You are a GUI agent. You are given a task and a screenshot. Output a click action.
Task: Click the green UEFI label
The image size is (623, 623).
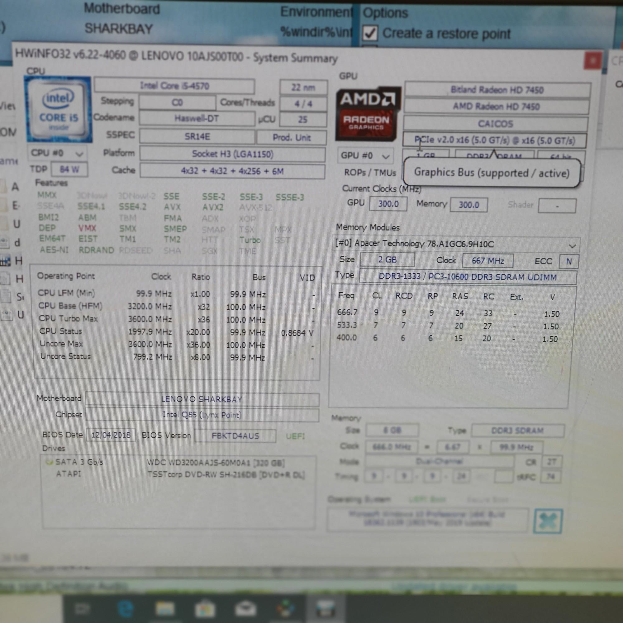[x=295, y=436]
